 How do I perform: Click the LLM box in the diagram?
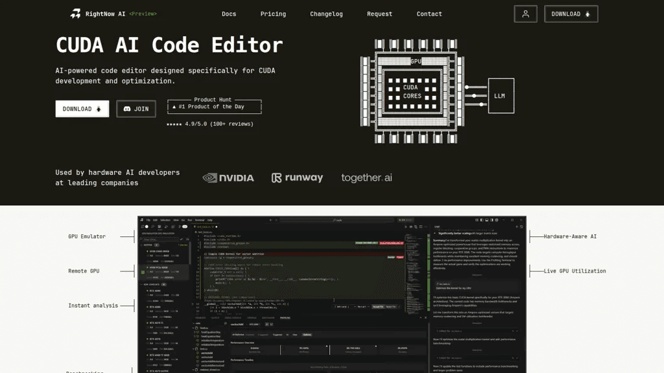tap(501, 96)
